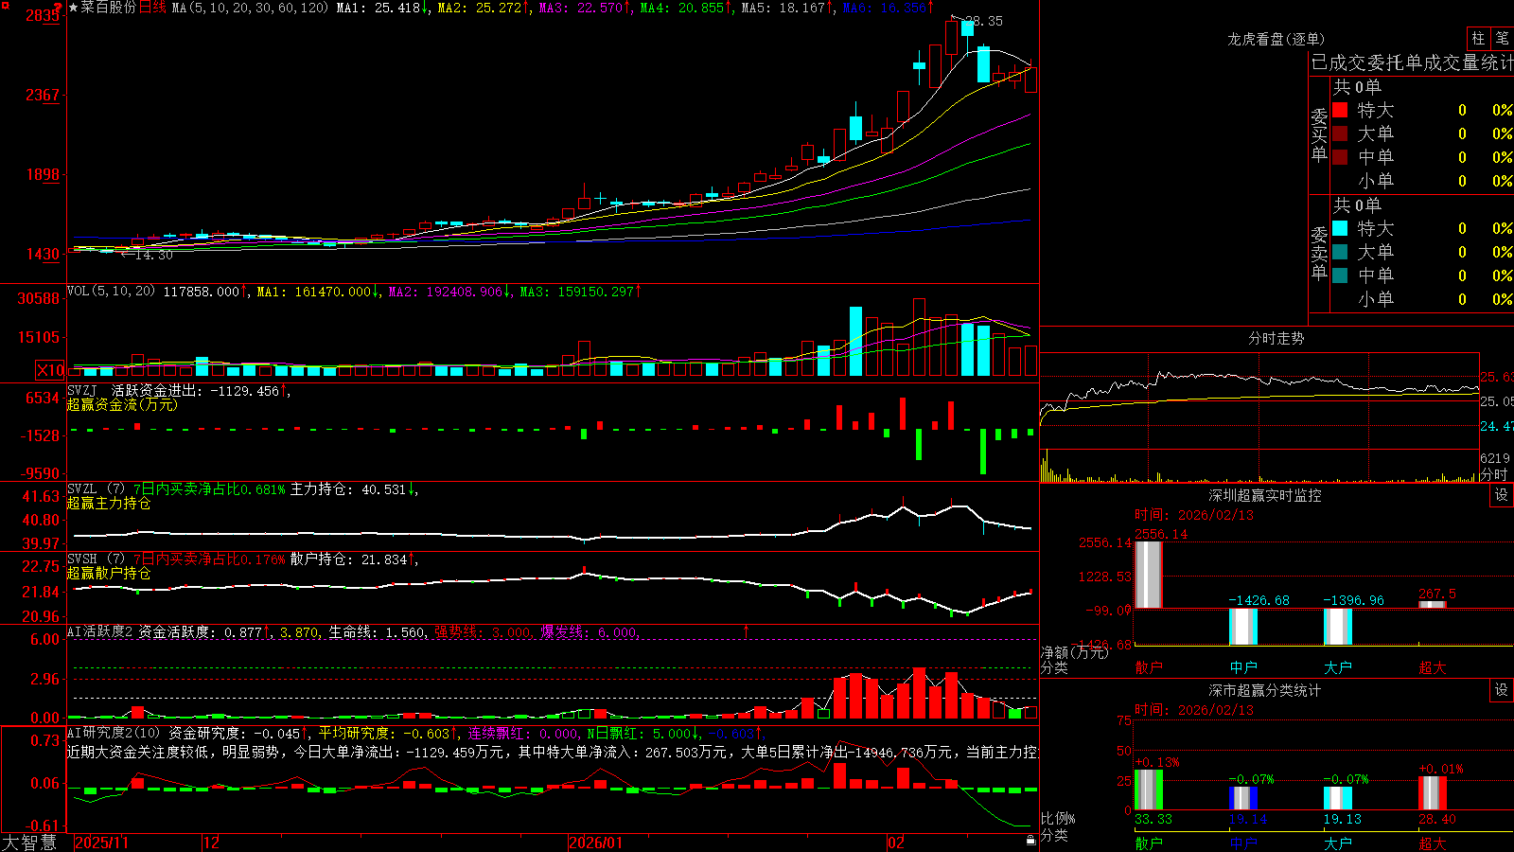Click the 已成交委托单成交量统计 header
This screenshot has width=1514, height=852.
[x=1412, y=62]
